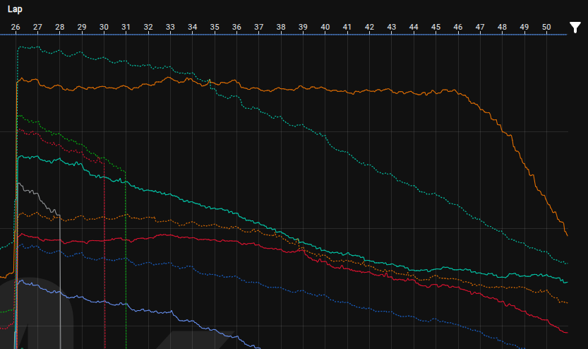Select lap 47 axis label
Screen dimensions: 588x349
(x=480, y=27)
